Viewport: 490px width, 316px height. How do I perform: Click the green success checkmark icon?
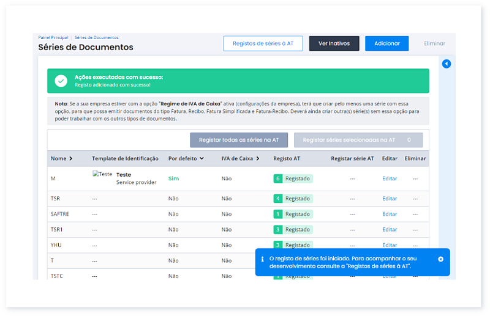pos(61,81)
